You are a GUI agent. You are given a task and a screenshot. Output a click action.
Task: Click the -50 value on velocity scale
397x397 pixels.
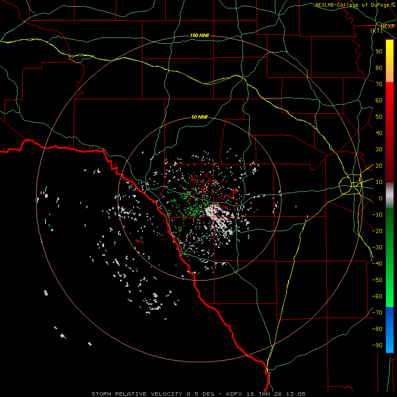[377, 280]
